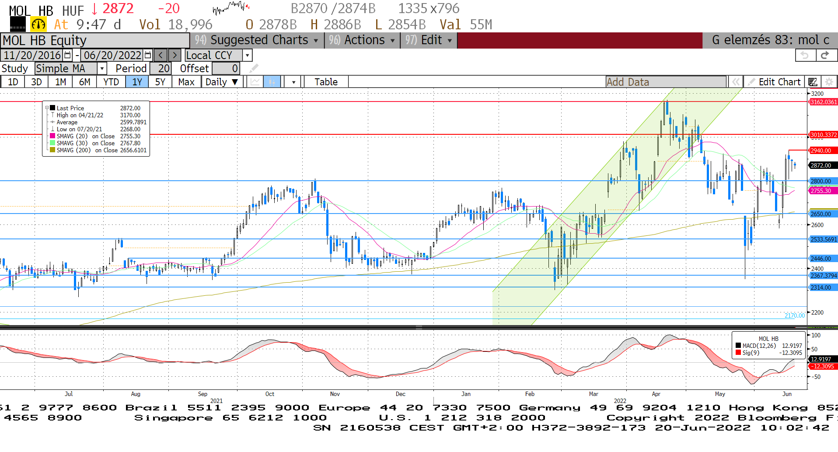Select the 2446.00 blue line price label
The height and width of the screenshot is (452, 838).
[823, 259]
